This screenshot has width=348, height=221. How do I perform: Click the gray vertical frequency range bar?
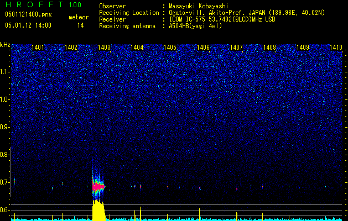(11, 172)
